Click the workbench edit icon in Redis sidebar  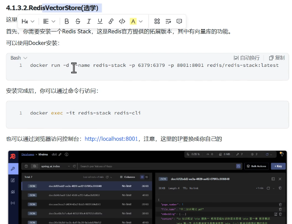tap(13, 180)
